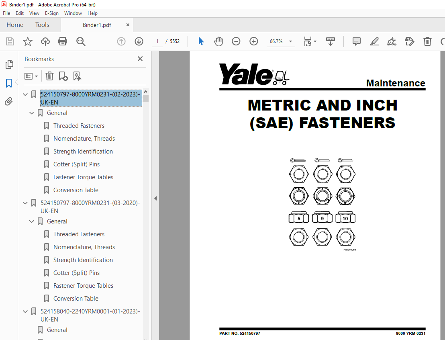445x340 pixels.
Task: Open the File menu
Action: click(x=6, y=13)
